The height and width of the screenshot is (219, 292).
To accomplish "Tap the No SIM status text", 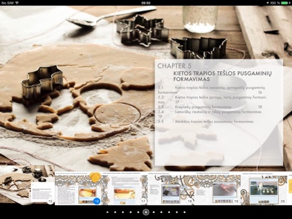I will pos(7,3).
